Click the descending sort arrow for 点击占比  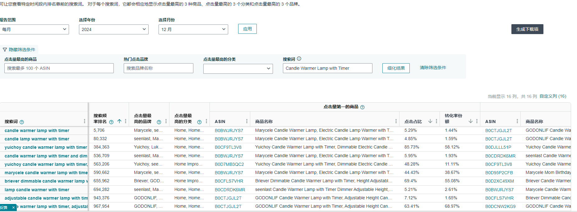tap(430, 121)
